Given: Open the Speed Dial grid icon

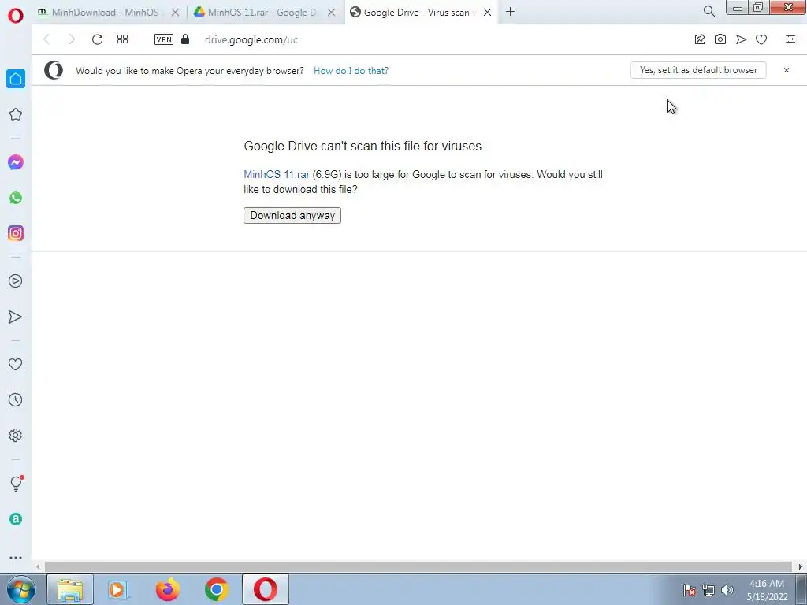Looking at the screenshot, I should tap(122, 39).
